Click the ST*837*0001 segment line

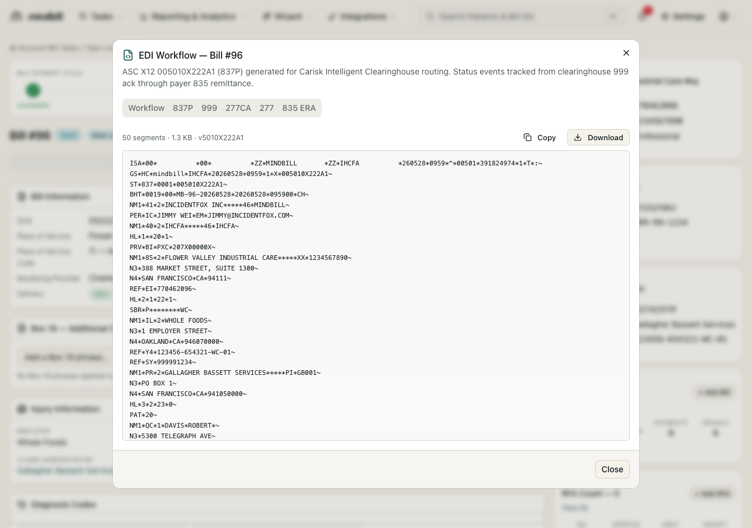point(179,184)
